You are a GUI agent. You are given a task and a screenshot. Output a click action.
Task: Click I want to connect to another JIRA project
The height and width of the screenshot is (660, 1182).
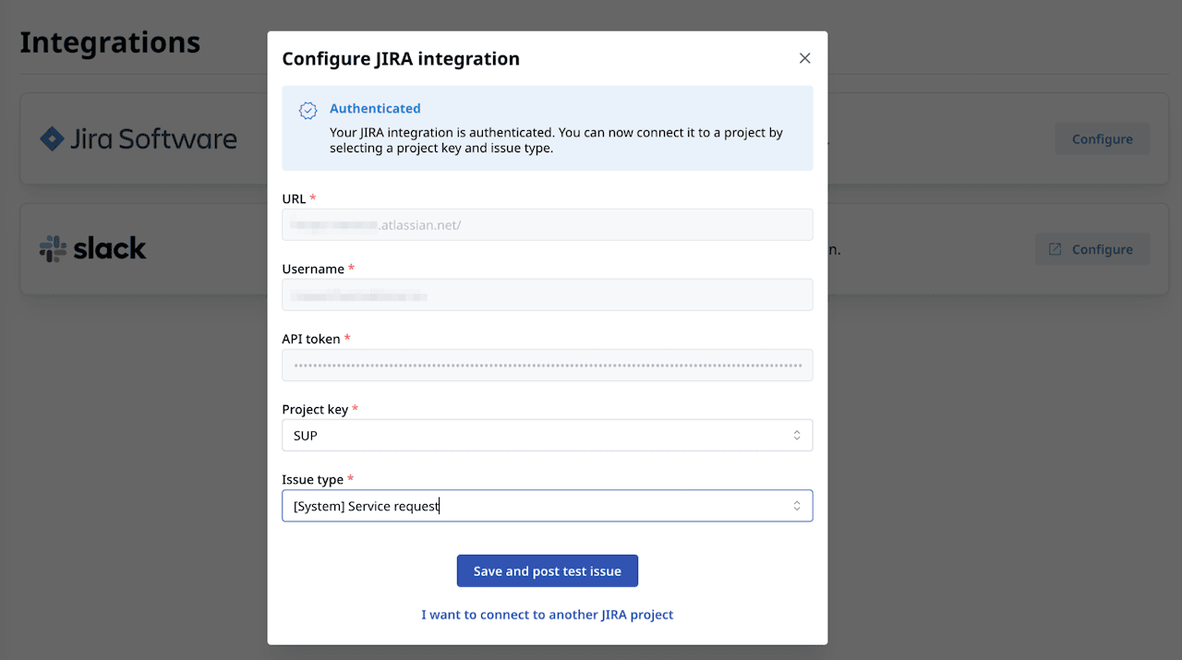(x=547, y=614)
